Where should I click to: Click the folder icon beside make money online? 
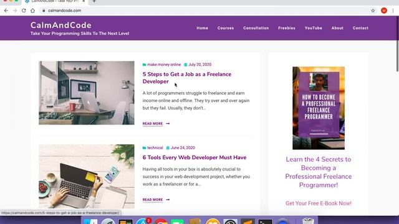[x=144, y=65]
